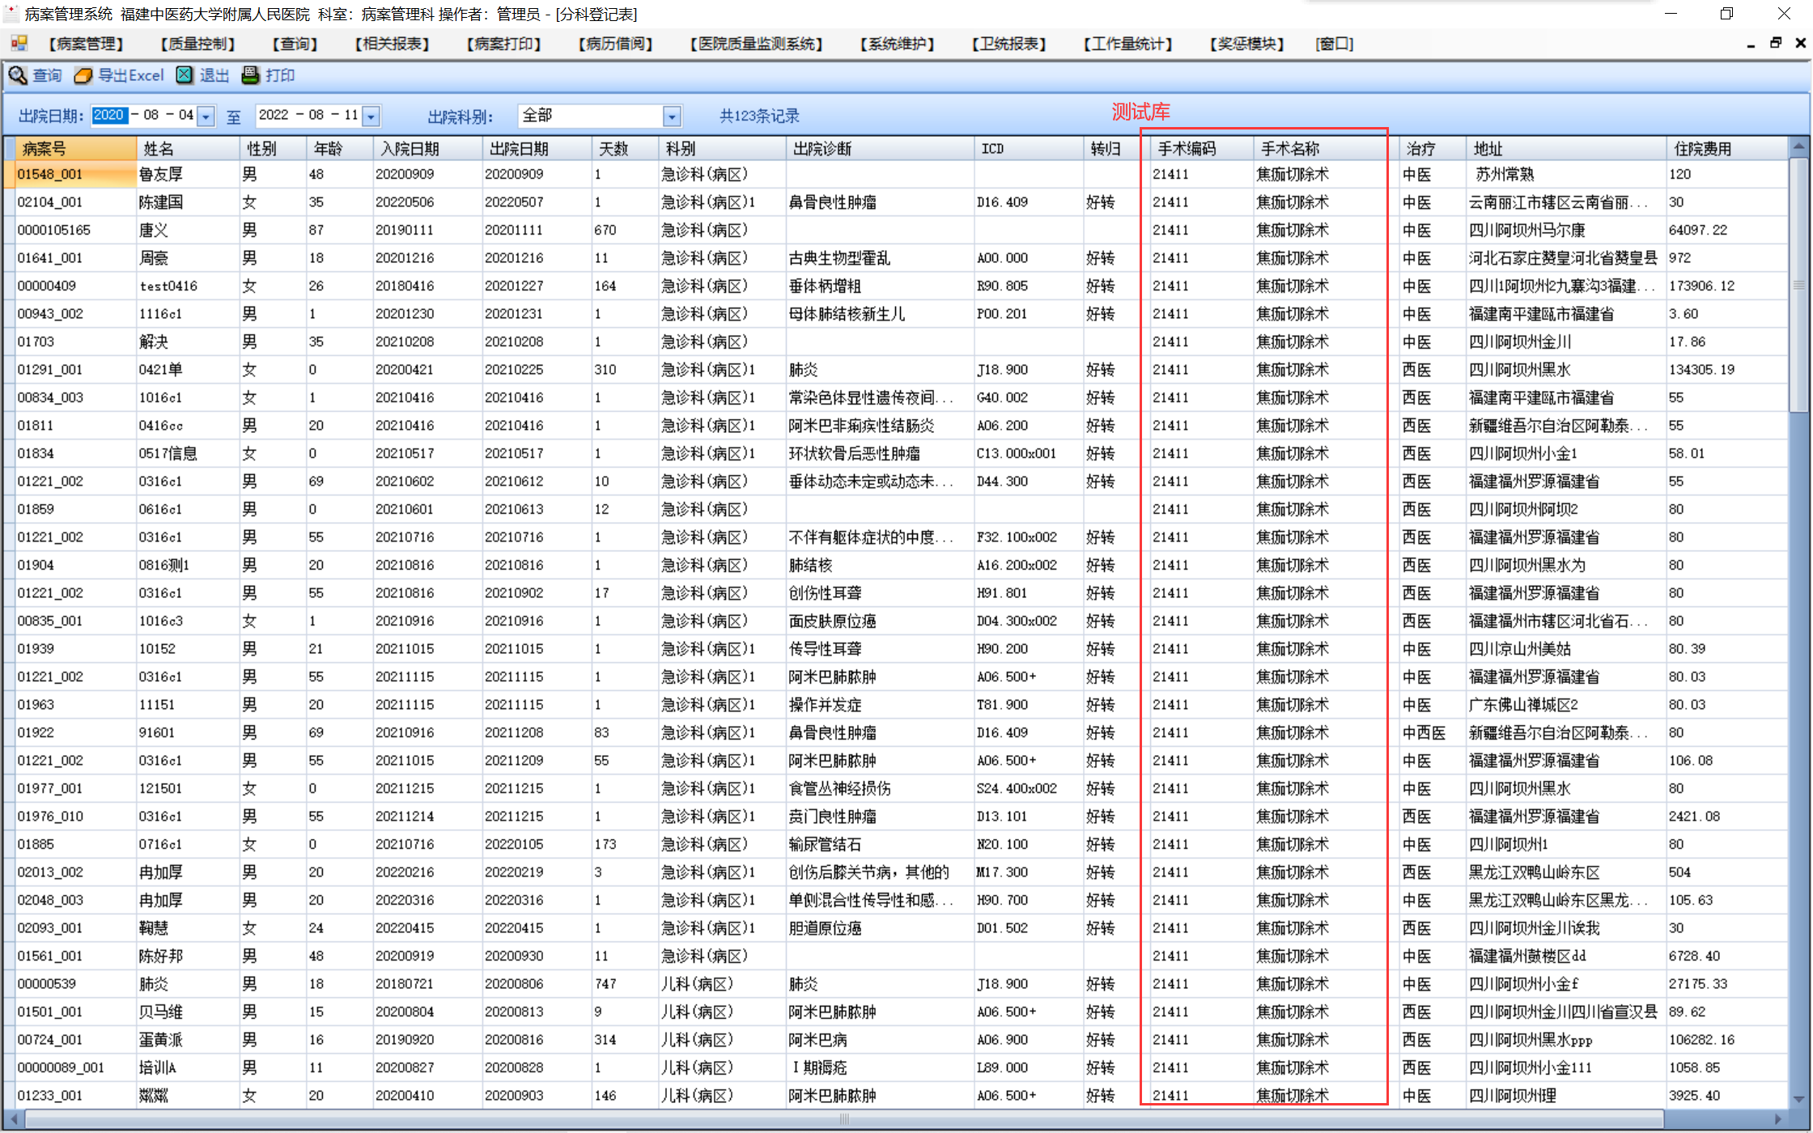
Task: Click the title bar application icon
Action: pos(11,14)
